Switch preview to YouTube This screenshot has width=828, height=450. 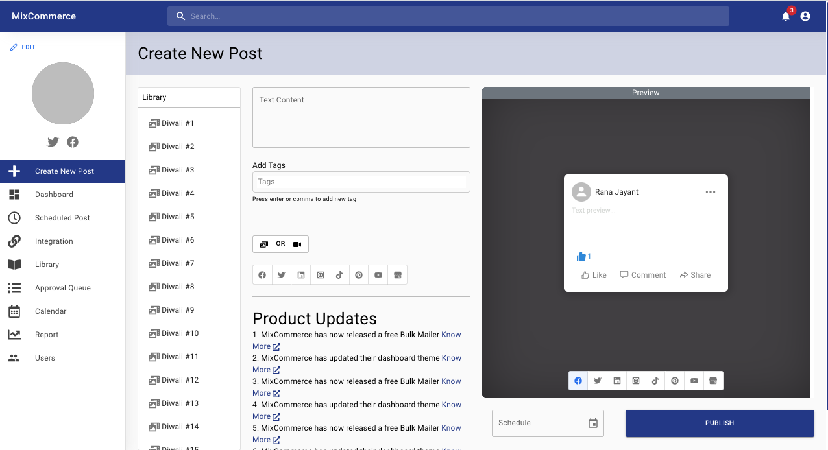[694, 381]
